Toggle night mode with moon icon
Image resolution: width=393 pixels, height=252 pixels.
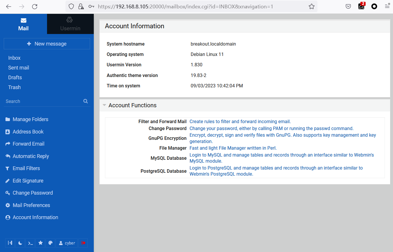pos(20,243)
